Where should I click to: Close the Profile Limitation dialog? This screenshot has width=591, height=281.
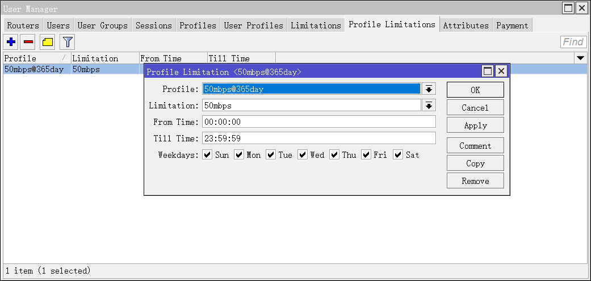pyautogui.click(x=501, y=71)
